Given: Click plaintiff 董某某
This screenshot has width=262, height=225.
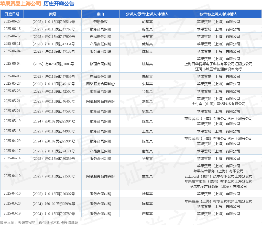Looking at the screenshot, I should pyautogui.click(x=147, y=176).
